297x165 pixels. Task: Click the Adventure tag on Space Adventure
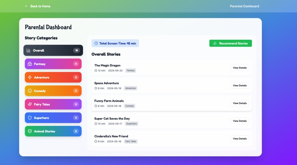click(x=130, y=88)
